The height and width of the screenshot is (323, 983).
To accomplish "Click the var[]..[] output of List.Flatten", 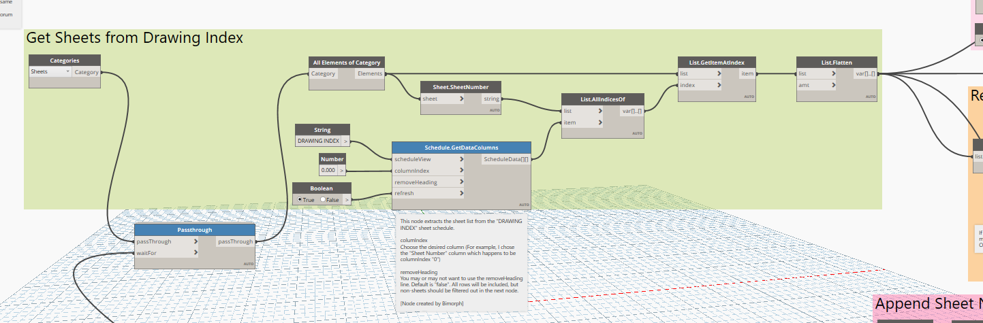I will pos(865,73).
